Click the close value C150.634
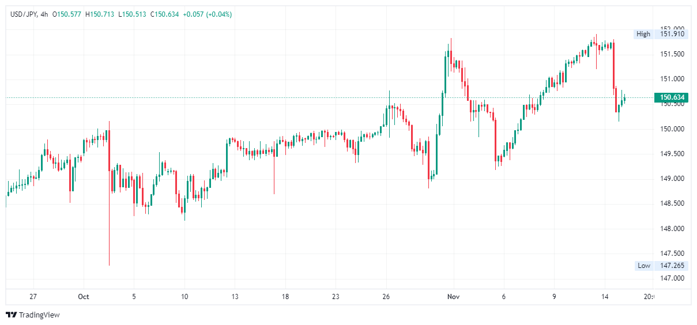The width and height of the screenshot is (697, 325). (x=165, y=14)
